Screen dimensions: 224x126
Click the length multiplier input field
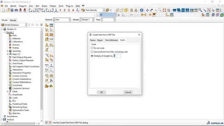click(x=117, y=56)
